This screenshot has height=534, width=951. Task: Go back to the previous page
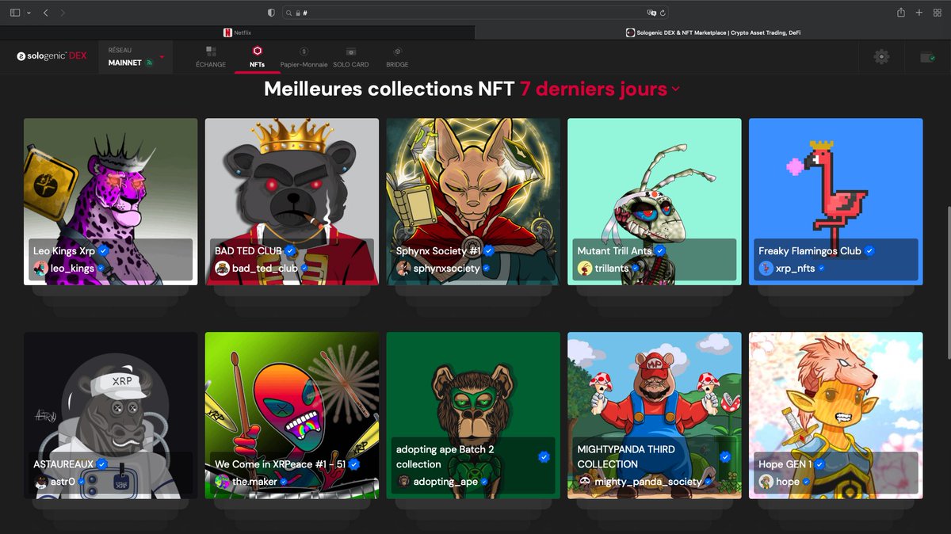(45, 13)
